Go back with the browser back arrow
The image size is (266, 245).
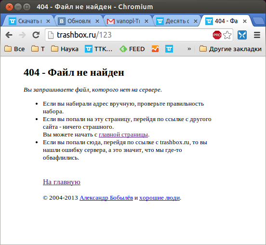[x=9, y=35]
